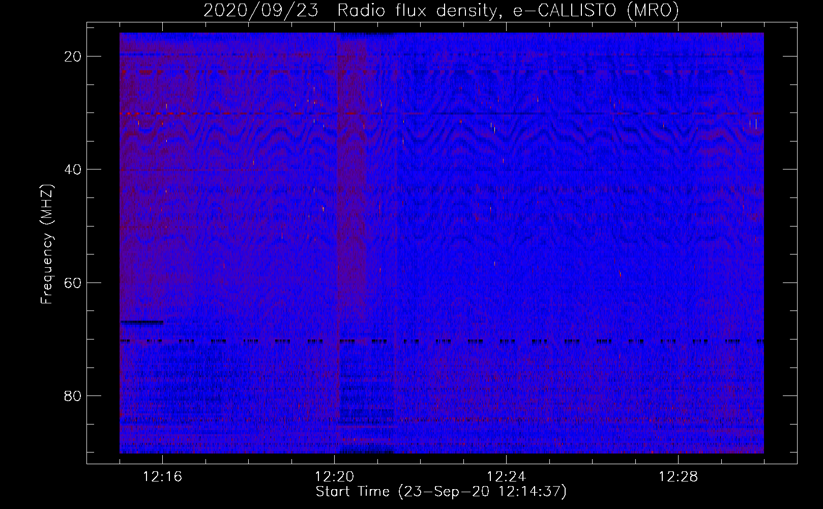Image resolution: width=823 pixels, height=509 pixels.
Task: Select the 80 MHz frequency tick label
Action: point(73,395)
